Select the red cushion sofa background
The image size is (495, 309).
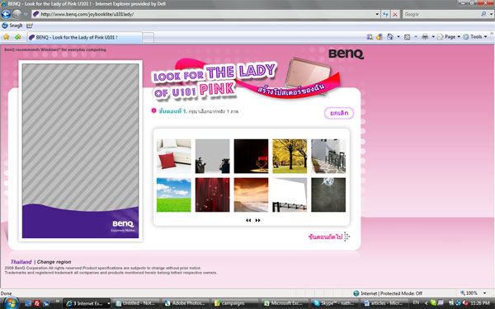tap(174, 156)
